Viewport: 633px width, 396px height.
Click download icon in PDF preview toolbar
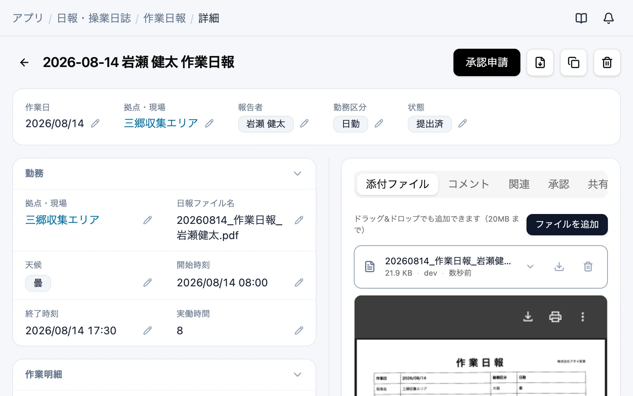point(528,317)
